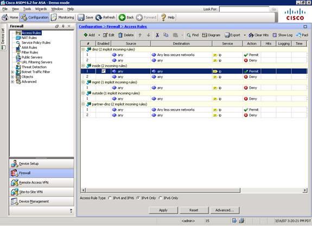The image size is (312, 226).
Task: Open the Help menu
Action: tap(71, 9)
